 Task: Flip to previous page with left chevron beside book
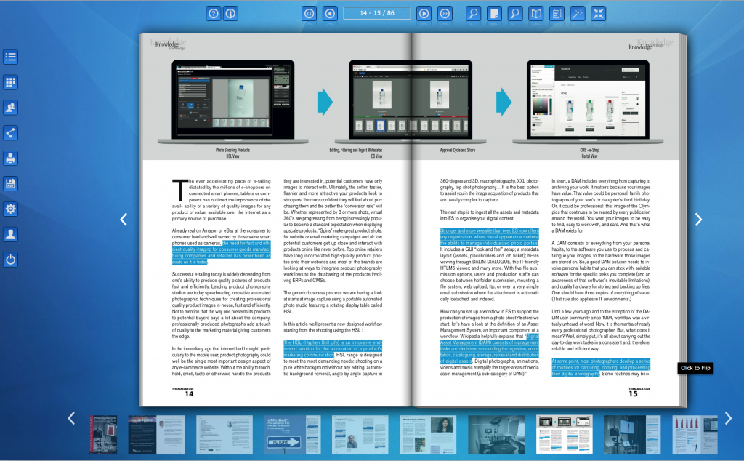(124, 220)
